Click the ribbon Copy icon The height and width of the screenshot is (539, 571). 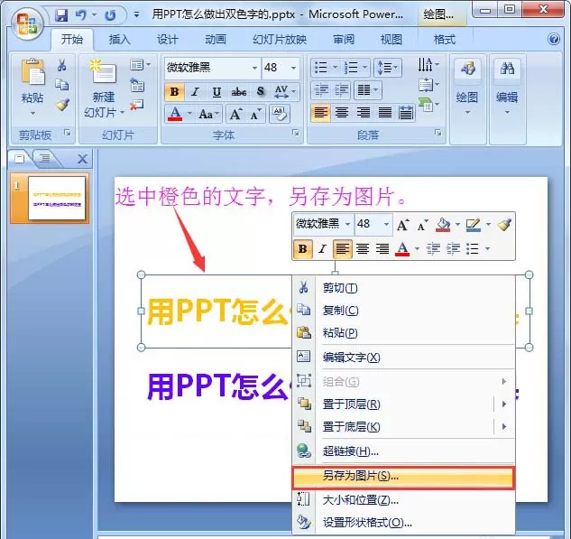coord(62,85)
